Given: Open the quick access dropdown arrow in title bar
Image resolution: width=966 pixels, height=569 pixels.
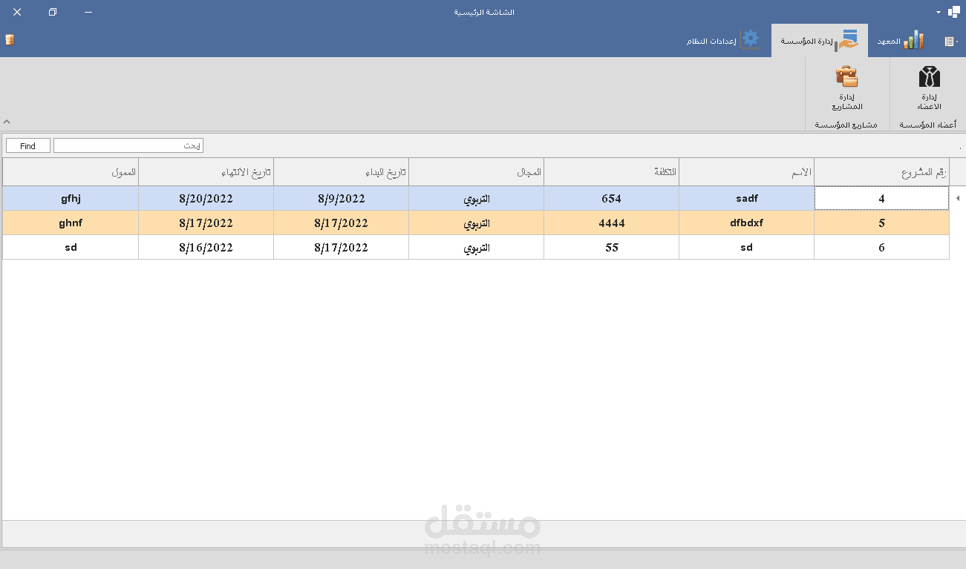Looking at the screenshot, I should click(x=939, y=13).
